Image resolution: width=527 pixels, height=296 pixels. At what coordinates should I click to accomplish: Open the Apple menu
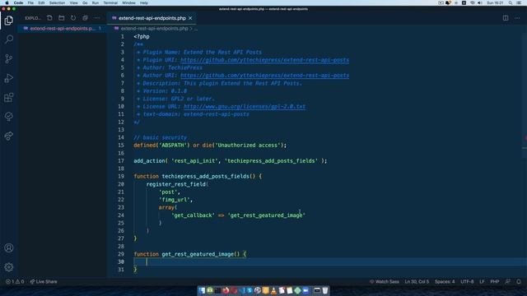point(7,2)
